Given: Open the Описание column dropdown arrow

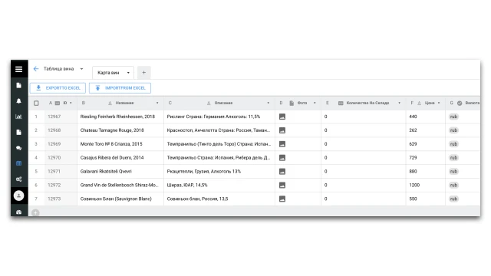Looking at the screenshot, I should [x=268, y=103].
